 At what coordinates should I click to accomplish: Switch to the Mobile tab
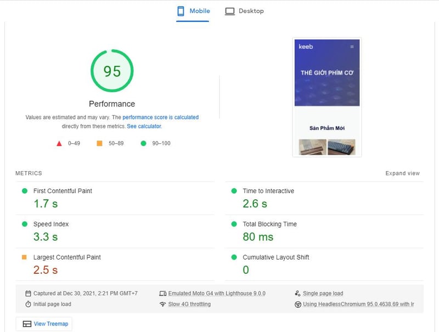coord(193,11)
